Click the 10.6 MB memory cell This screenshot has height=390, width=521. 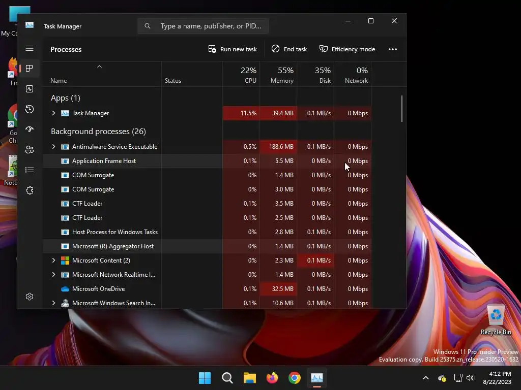click(278, 303)
